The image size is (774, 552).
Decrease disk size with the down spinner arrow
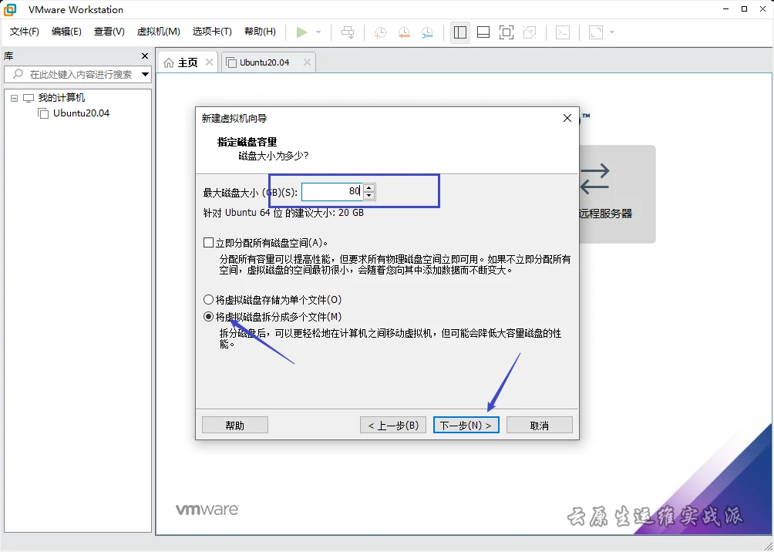point(368,196)
